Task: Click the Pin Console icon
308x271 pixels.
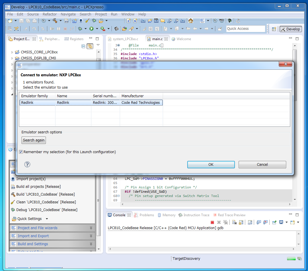Action: point(274,222)
